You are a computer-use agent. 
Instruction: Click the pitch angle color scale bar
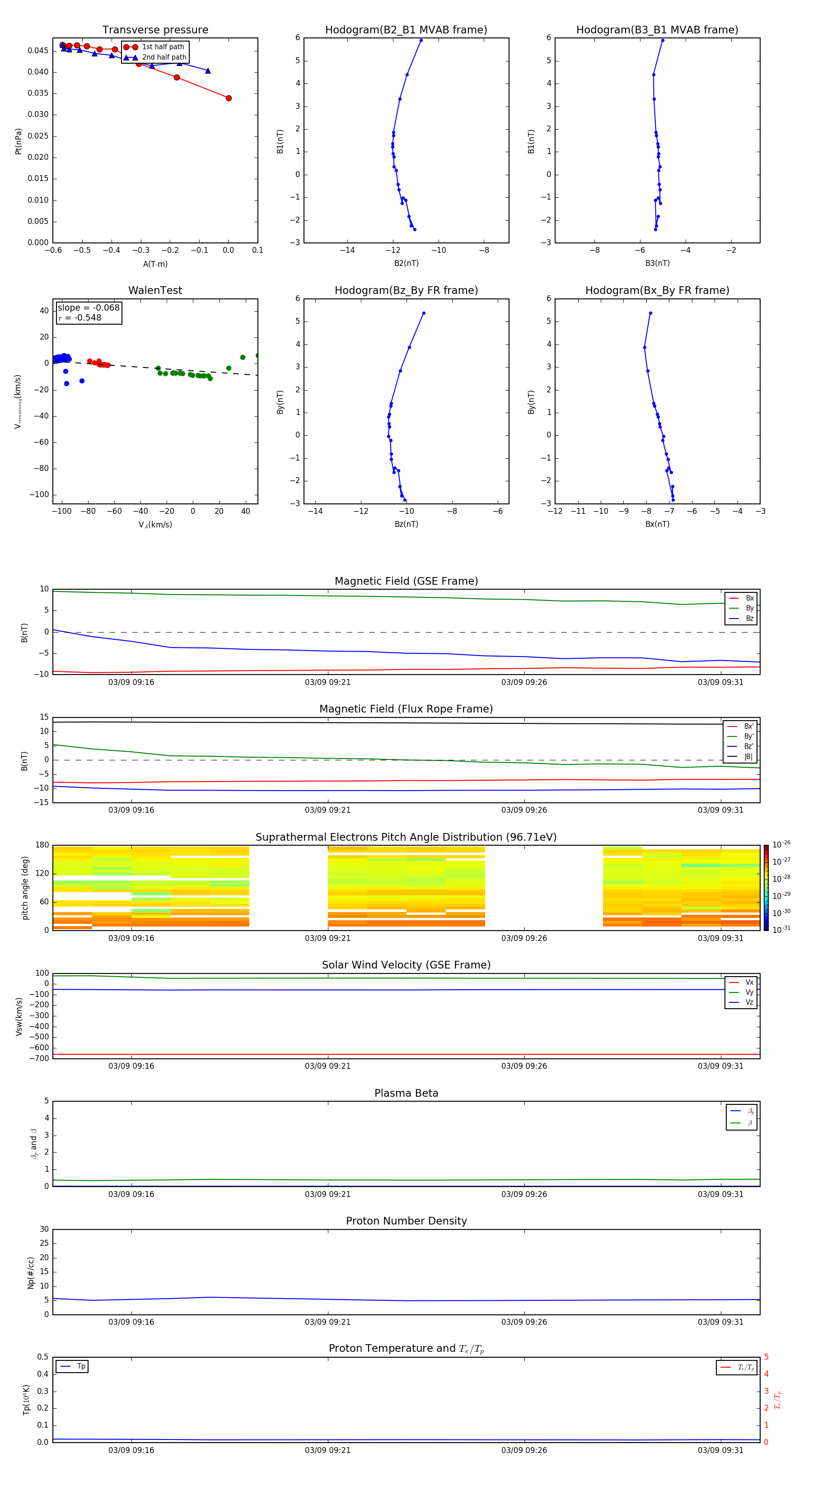click(766, 888)
